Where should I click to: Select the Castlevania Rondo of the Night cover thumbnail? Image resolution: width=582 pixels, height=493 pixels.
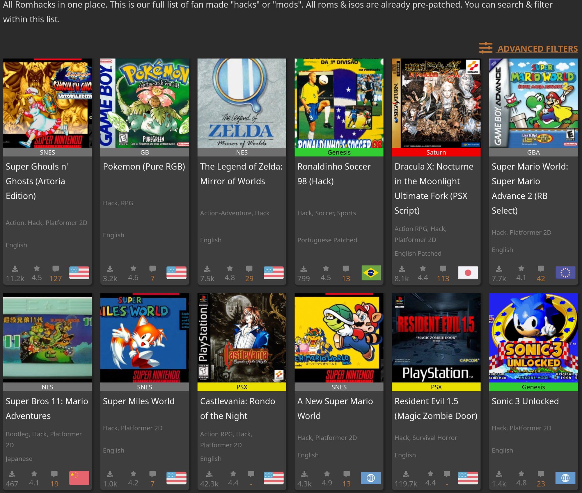(x=242, y=338)
